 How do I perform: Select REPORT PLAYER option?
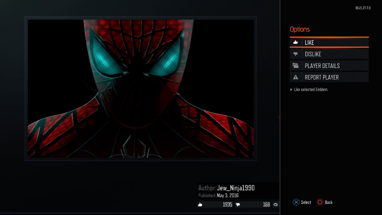coord(329,77)
